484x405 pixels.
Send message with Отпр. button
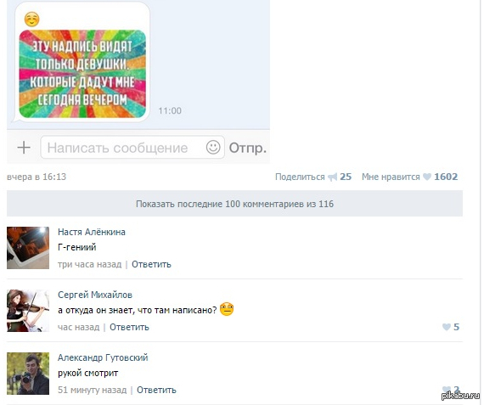pyautogui.click(x=248, y=148)
